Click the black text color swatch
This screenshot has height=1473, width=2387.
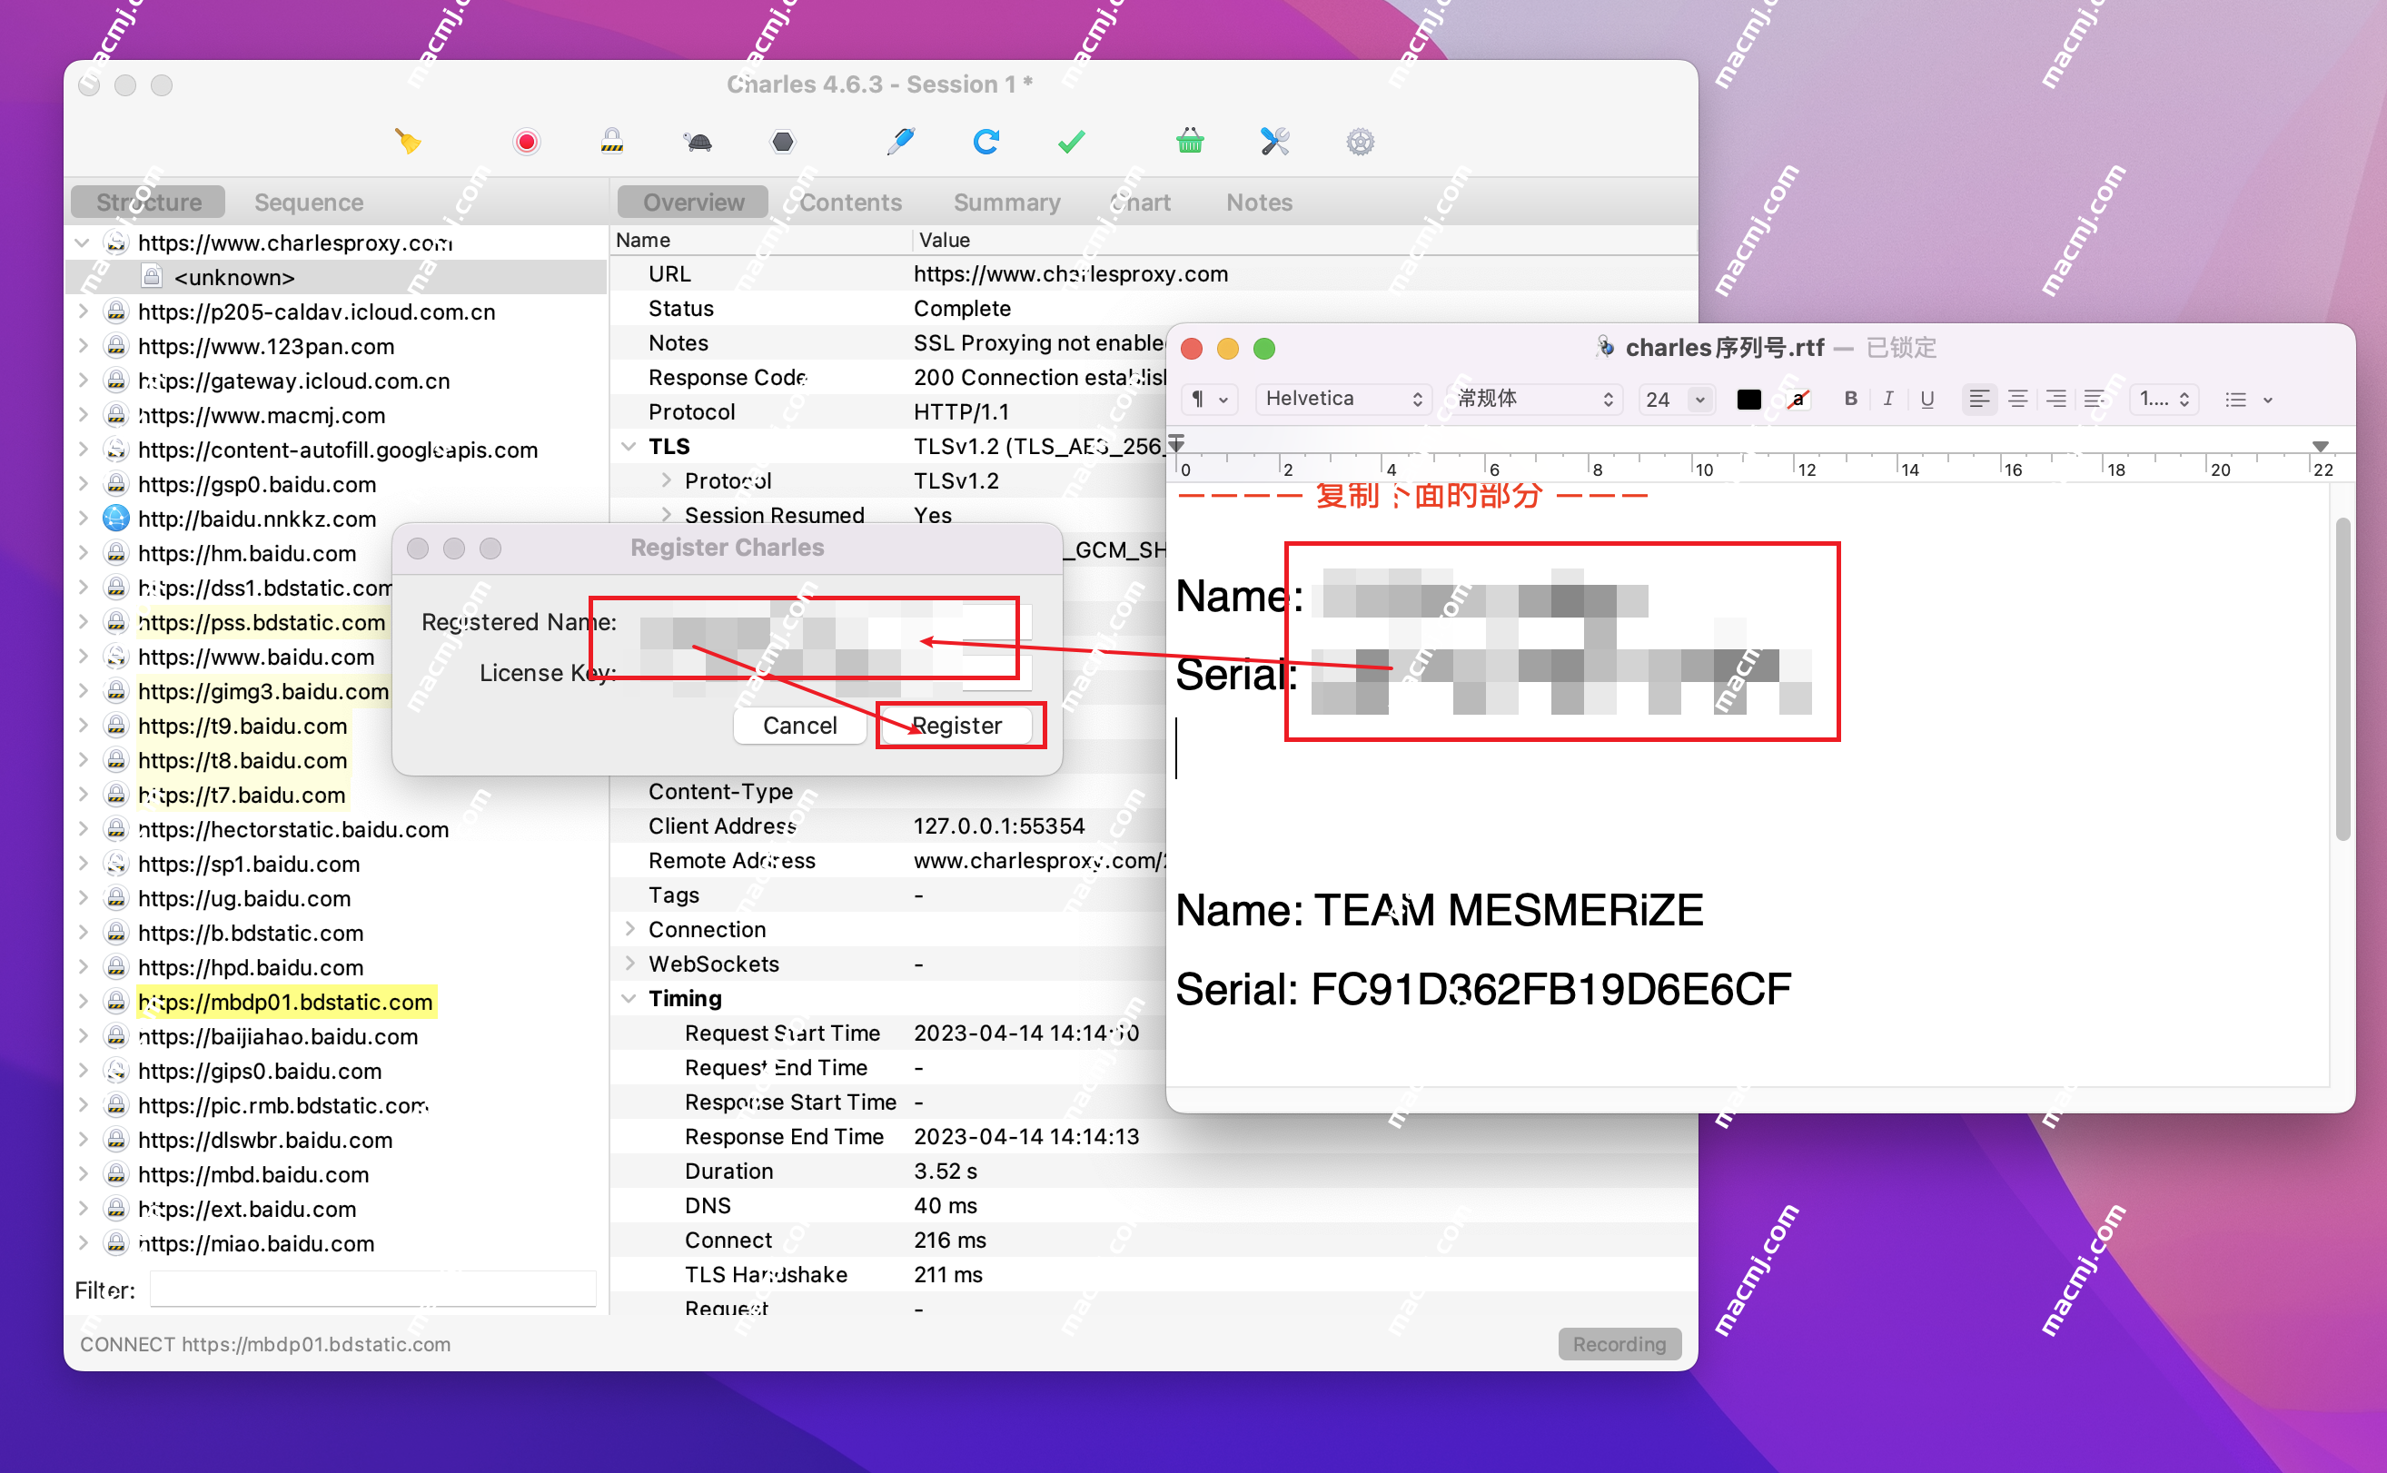[1748, 400]
